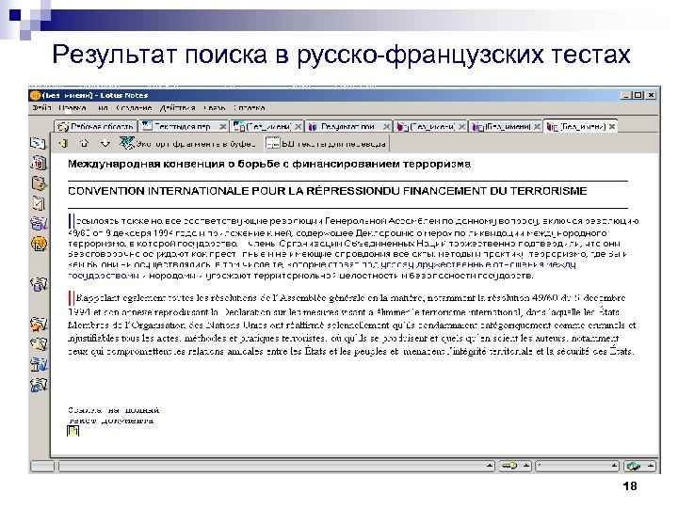Click the key security icon in status bar
The width and height of the screenshot is (678, 508).
[x=508, y=466]
